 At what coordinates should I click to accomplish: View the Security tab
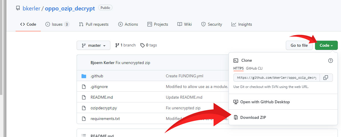212,24
